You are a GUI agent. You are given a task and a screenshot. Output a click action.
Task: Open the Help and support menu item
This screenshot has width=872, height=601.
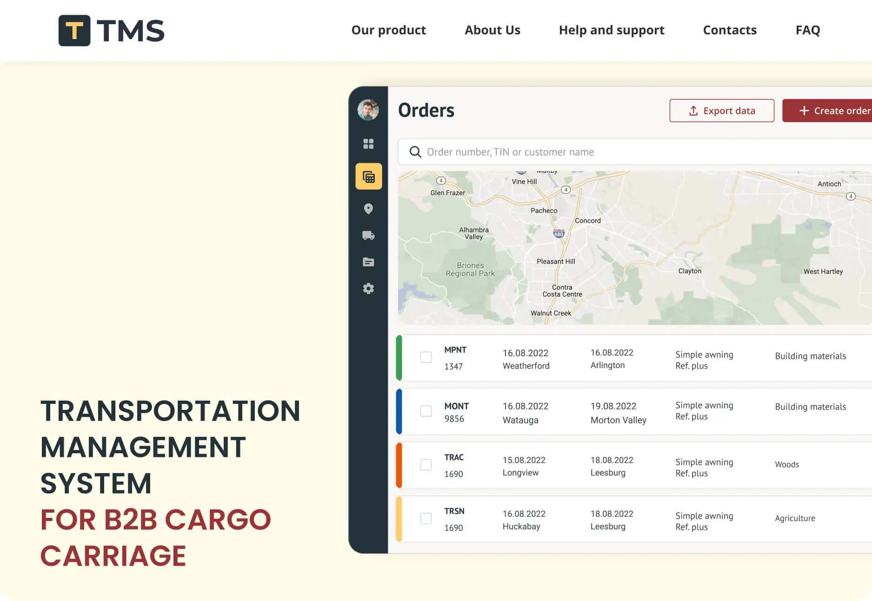(x=612, y=30)
